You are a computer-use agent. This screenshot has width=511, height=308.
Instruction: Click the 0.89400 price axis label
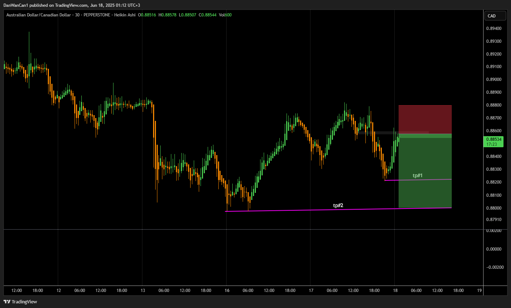[494, 29]
